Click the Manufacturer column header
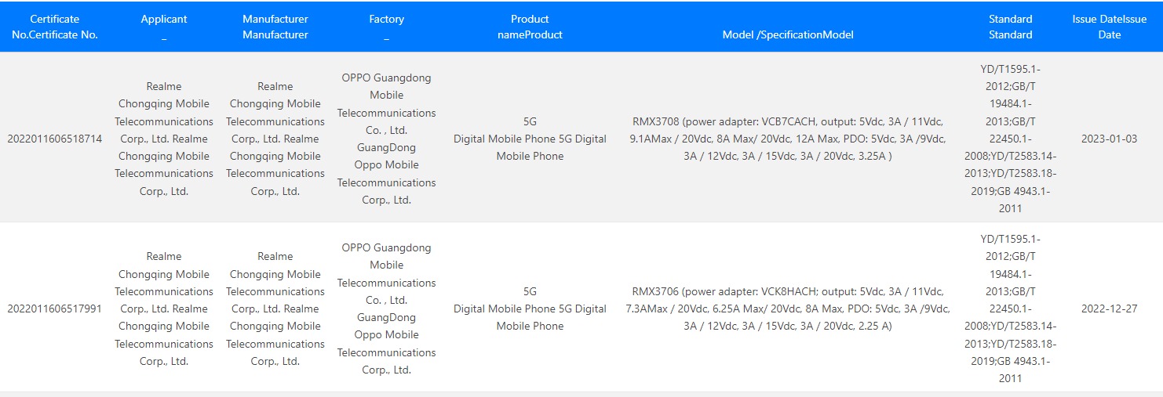Screen dimensions: 1163x397 (x=275, y=27)
